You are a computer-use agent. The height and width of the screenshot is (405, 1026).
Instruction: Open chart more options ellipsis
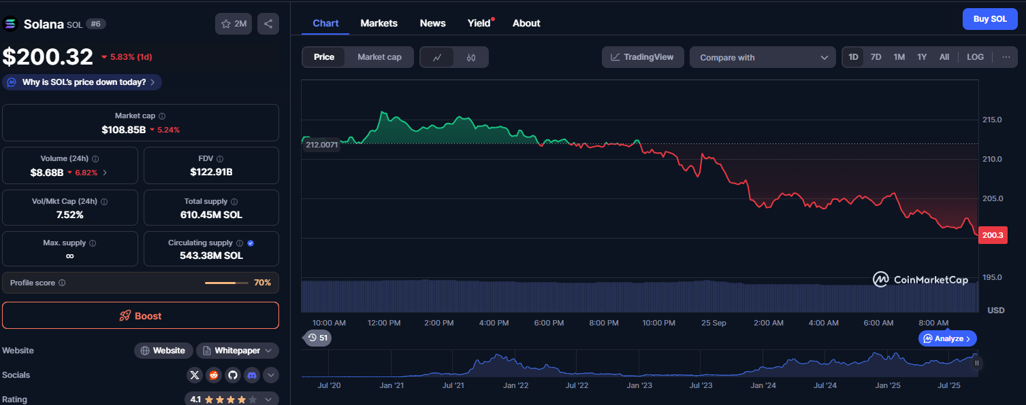coord(1006,57)
